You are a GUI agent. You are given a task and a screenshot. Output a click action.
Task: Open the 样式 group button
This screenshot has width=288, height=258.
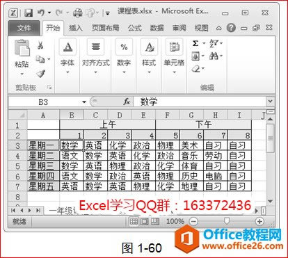point(149,56)
